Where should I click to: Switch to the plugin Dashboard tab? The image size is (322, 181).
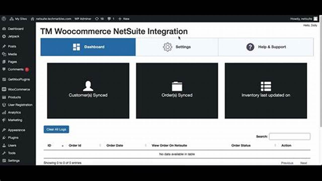tap(88, 47)
